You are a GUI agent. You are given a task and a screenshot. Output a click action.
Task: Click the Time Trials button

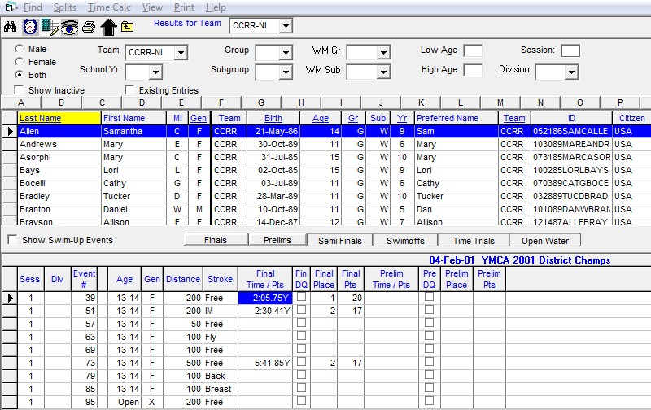click(473, 240)
